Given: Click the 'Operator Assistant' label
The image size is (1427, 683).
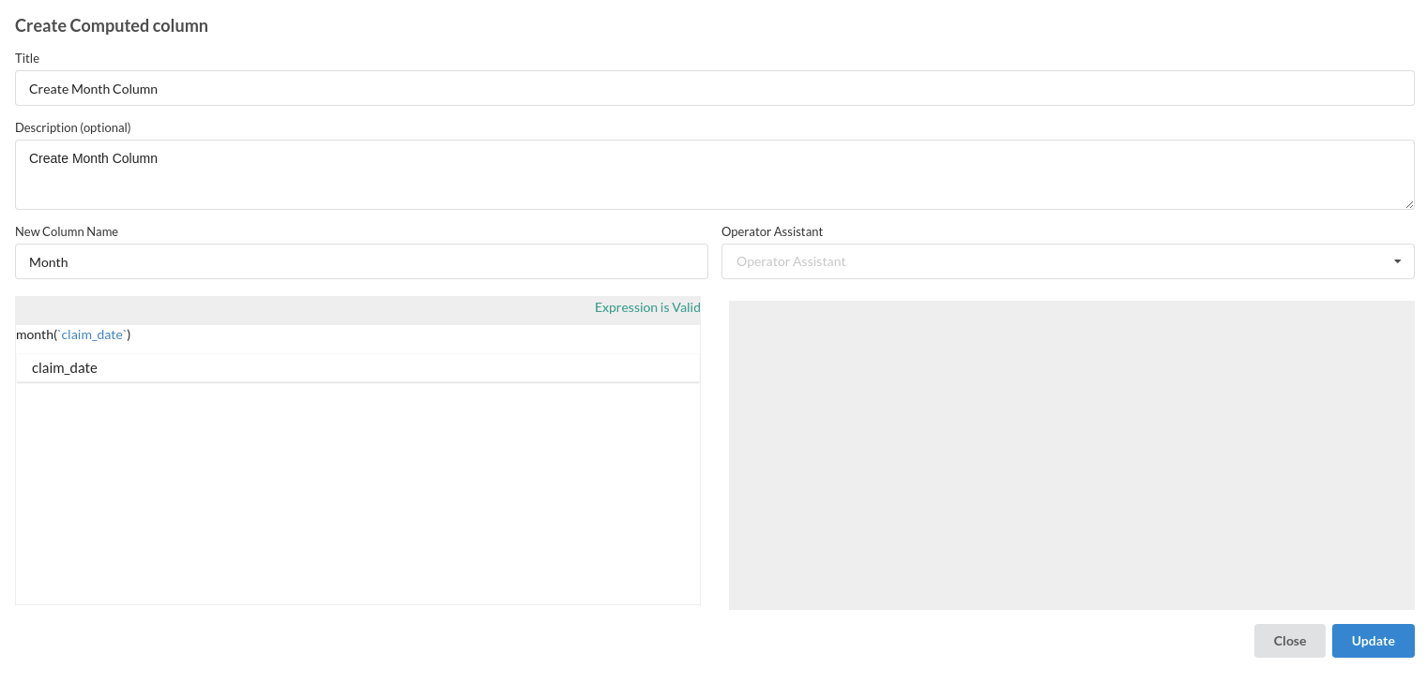Looking at the screenshot, I should (772, 231).
